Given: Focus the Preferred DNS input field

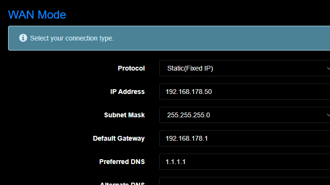Looking at the screenshot, I should 245,162.
